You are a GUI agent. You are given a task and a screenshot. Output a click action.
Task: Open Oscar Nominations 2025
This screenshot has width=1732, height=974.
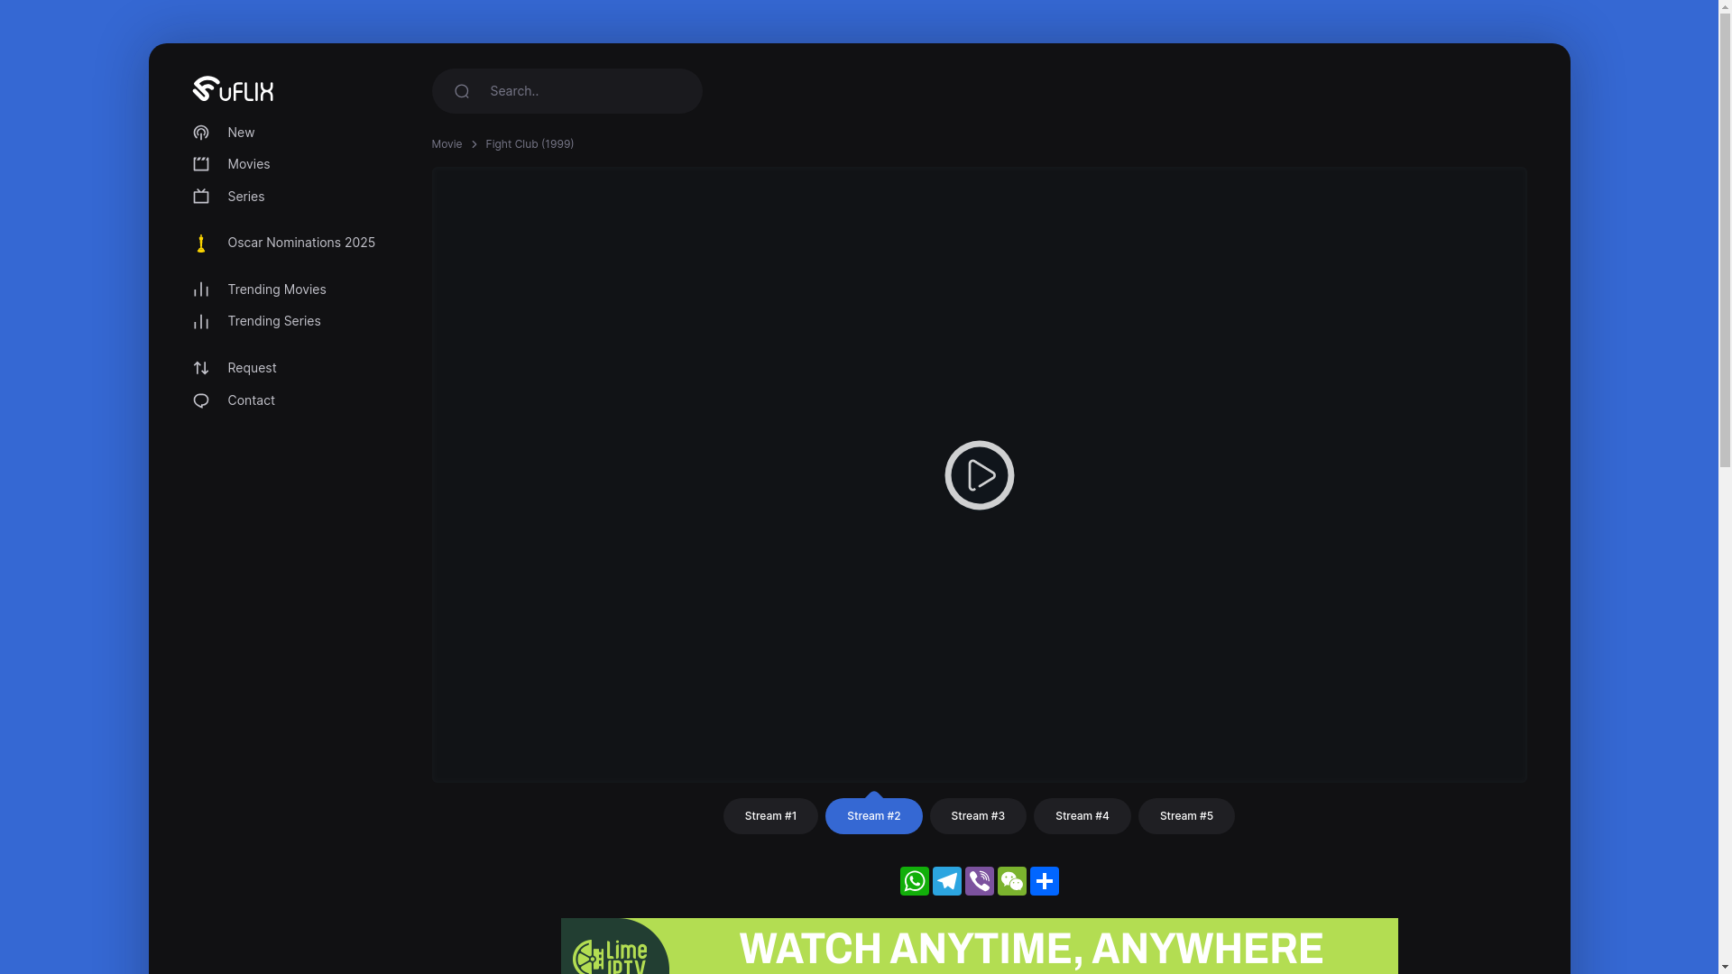[301, 243]
